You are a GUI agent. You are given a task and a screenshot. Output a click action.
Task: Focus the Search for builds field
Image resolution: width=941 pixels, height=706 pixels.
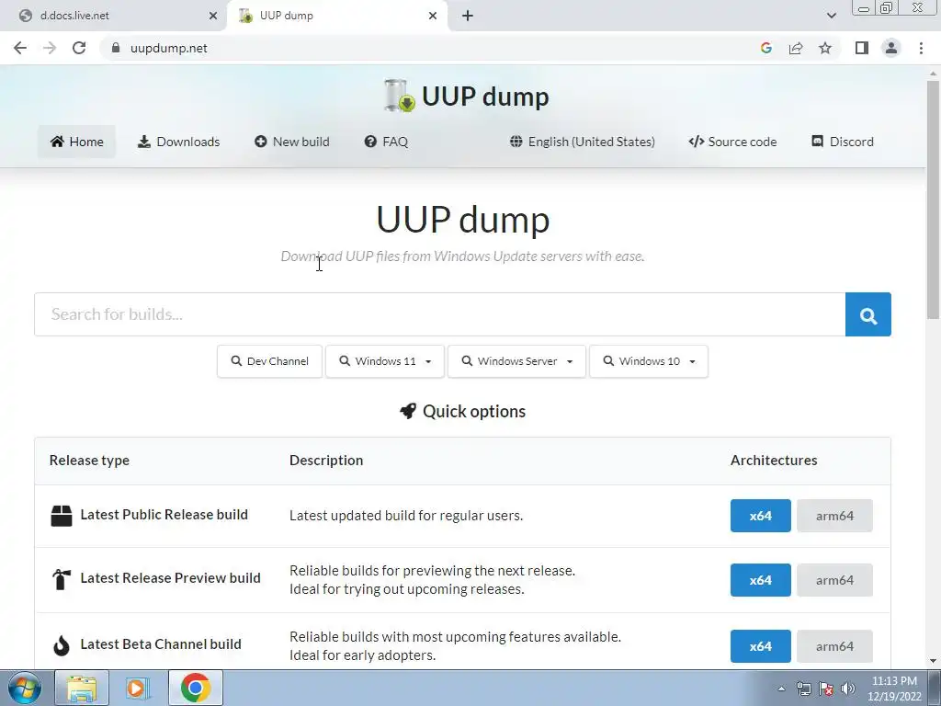[x=440, y=314]
